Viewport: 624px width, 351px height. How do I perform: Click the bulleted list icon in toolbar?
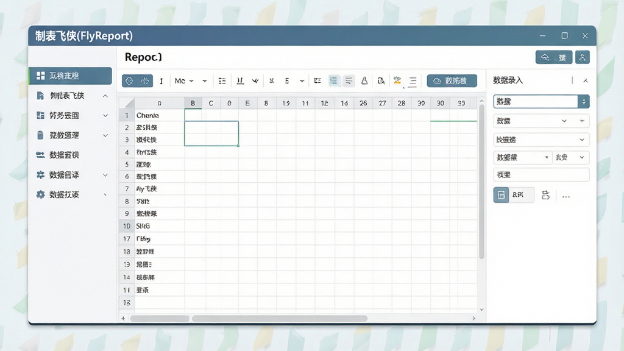click(x=222, y=81)
